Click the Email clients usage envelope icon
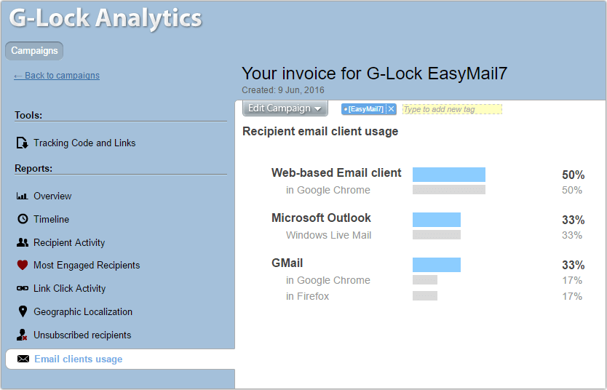This screenshot has width=607, height=390. pyautogui.click(x=23, y=359)
